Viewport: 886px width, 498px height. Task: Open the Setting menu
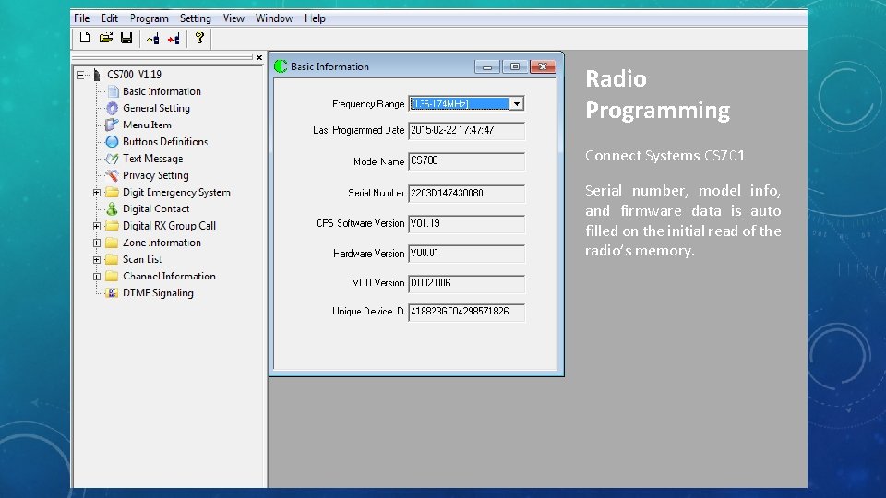196,18
